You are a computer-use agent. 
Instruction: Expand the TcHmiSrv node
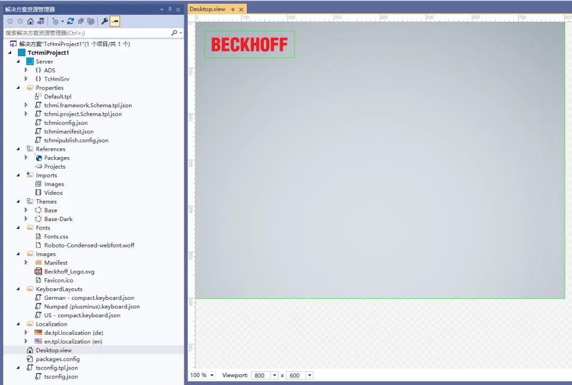click(x=26, y=79)
